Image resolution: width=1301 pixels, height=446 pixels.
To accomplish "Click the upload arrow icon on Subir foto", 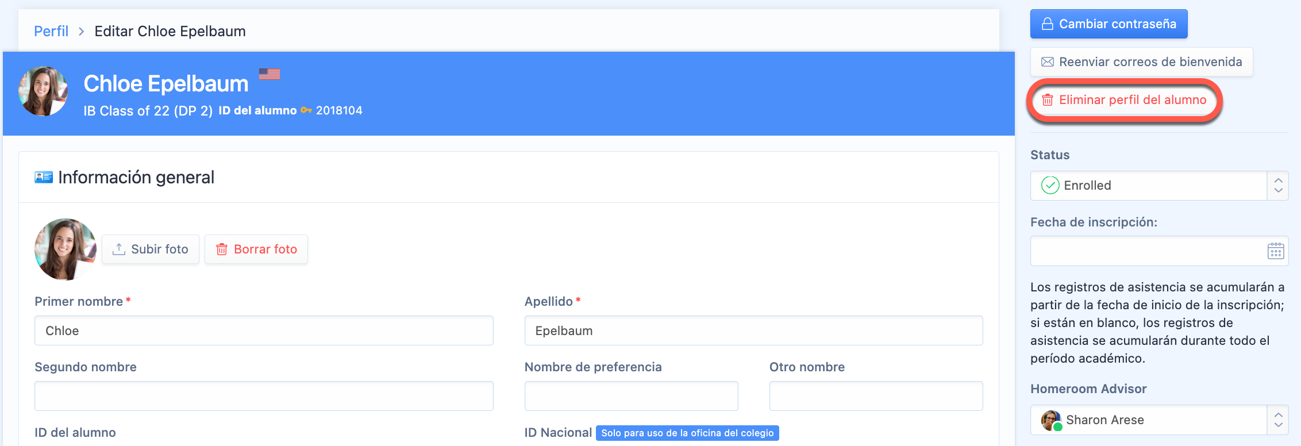I will coord(119,249).
